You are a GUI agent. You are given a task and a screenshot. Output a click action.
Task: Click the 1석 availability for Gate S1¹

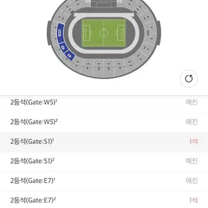pos(193,142)
